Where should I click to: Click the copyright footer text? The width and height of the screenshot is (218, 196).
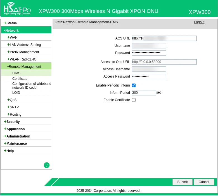(x=109, y=191)
